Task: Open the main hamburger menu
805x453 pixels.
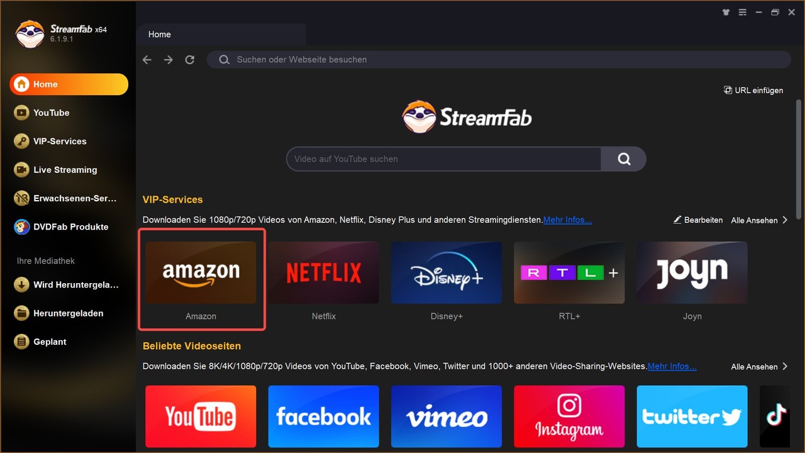Action: 742,11
